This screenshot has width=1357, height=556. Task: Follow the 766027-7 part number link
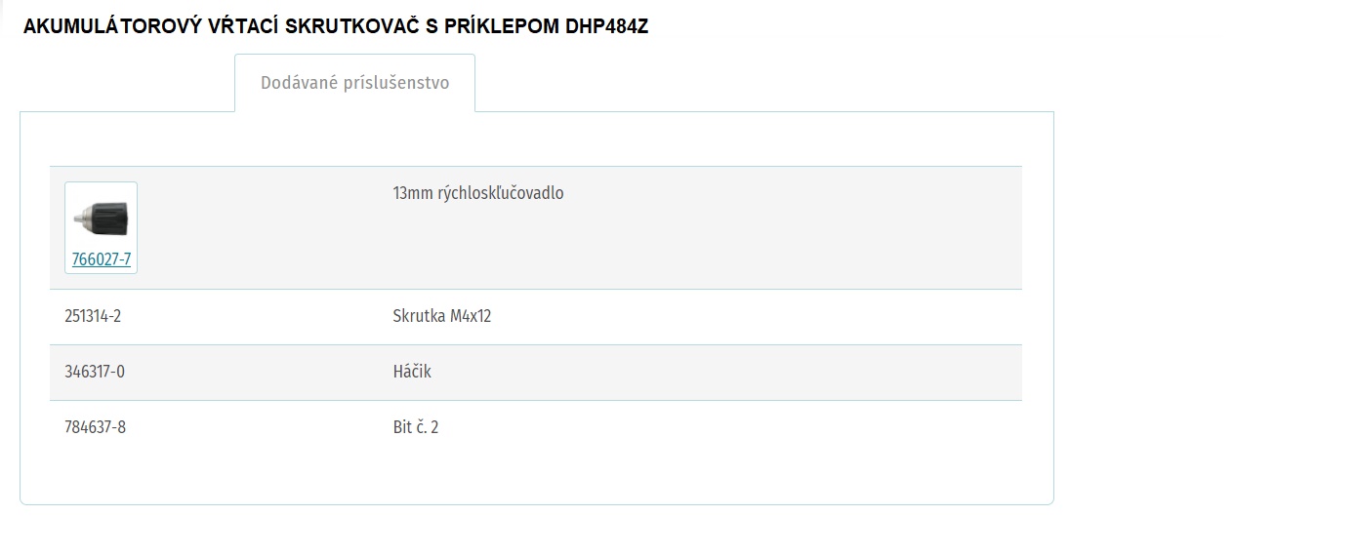click(101, 259)
